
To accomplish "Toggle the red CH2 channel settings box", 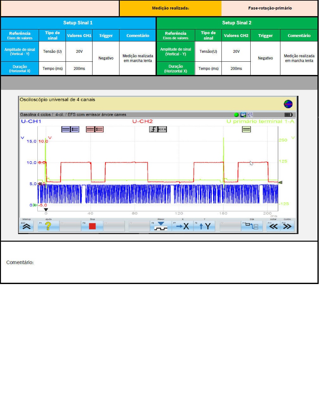I will tap(94, 129).
